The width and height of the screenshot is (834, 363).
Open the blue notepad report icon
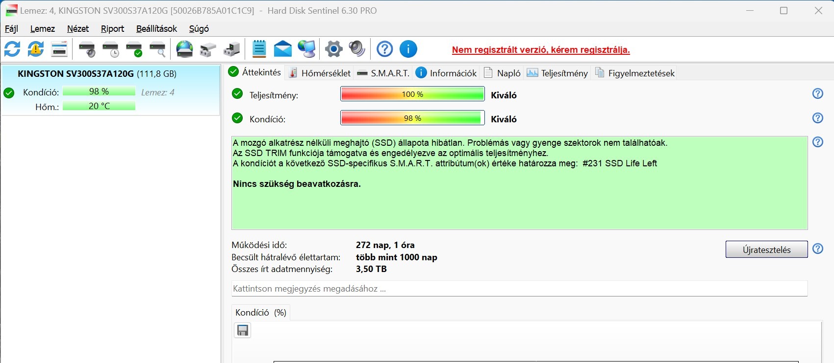259,49
